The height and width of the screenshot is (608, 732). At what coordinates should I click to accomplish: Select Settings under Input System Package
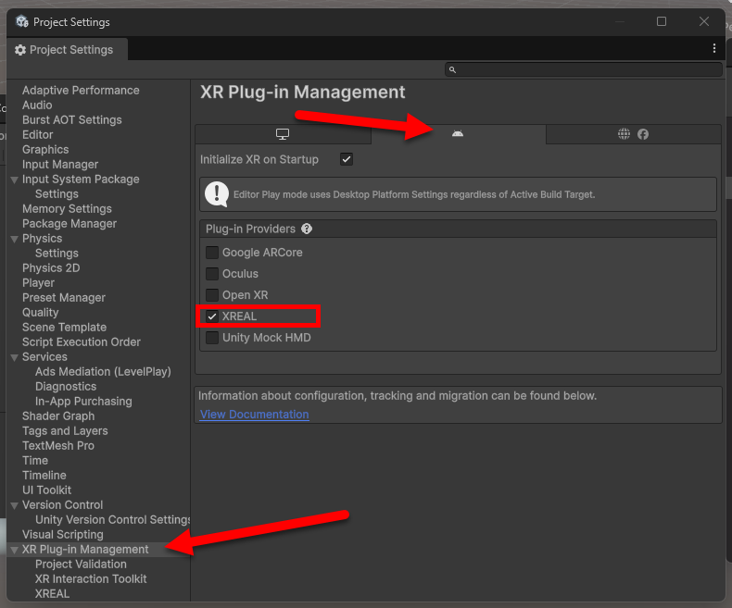pyautogui.click(x=57, y=194)
